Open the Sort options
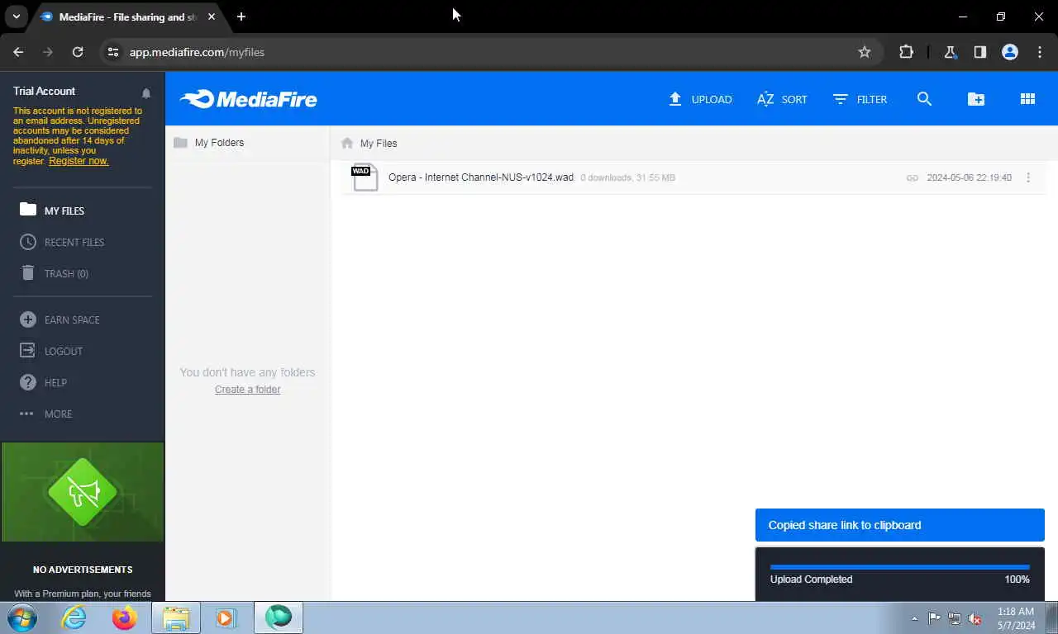Viewport: 1058px width, 634px height. coord(782,99)
